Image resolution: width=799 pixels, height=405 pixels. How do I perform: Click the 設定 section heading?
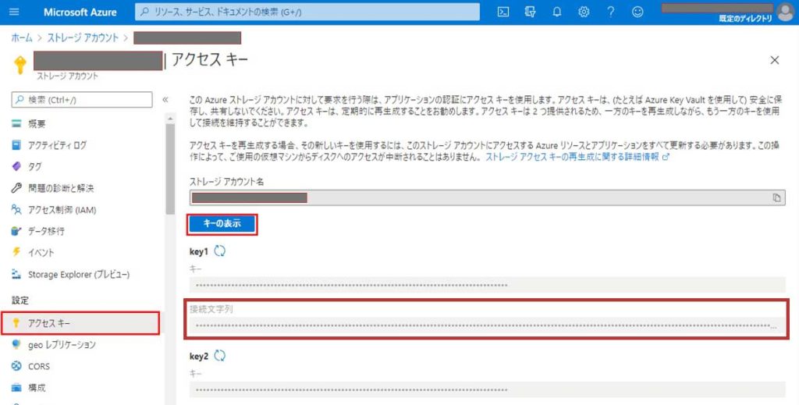(20, 300)
